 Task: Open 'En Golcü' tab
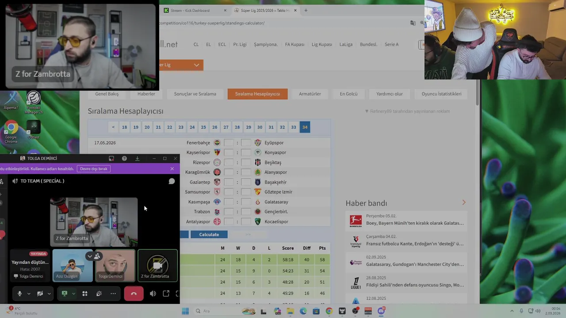point(348,94)
